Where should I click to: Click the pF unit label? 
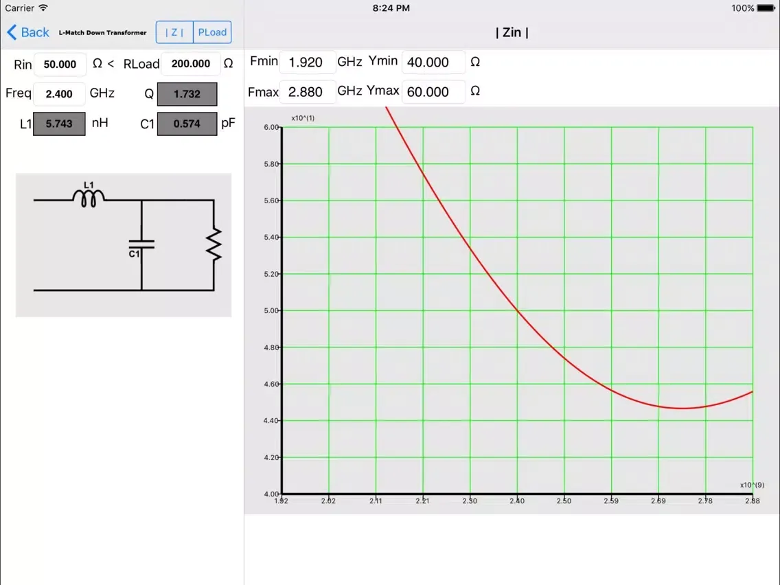click(228, 124)
